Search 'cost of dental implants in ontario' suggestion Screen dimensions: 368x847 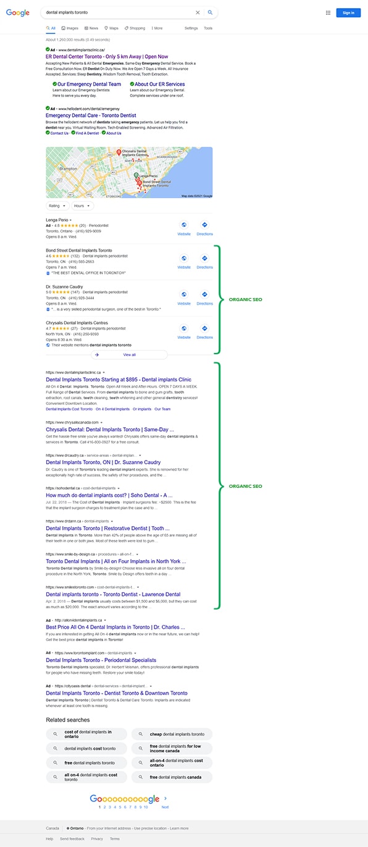tap(86, 734)
